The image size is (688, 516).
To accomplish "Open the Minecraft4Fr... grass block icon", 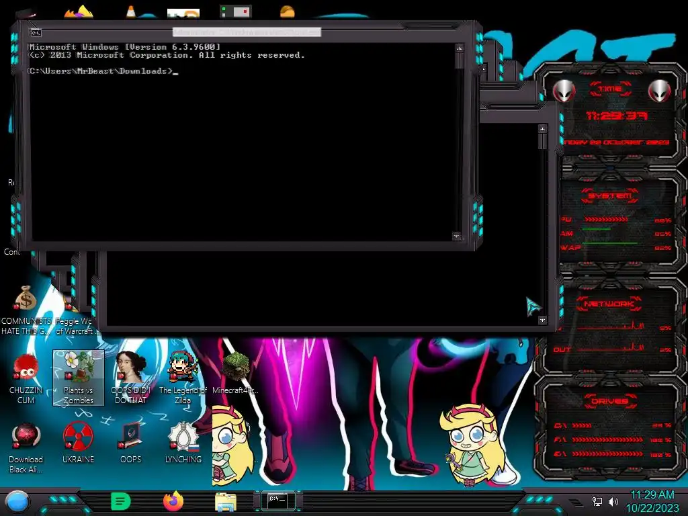I will click(x=236, y=372).
